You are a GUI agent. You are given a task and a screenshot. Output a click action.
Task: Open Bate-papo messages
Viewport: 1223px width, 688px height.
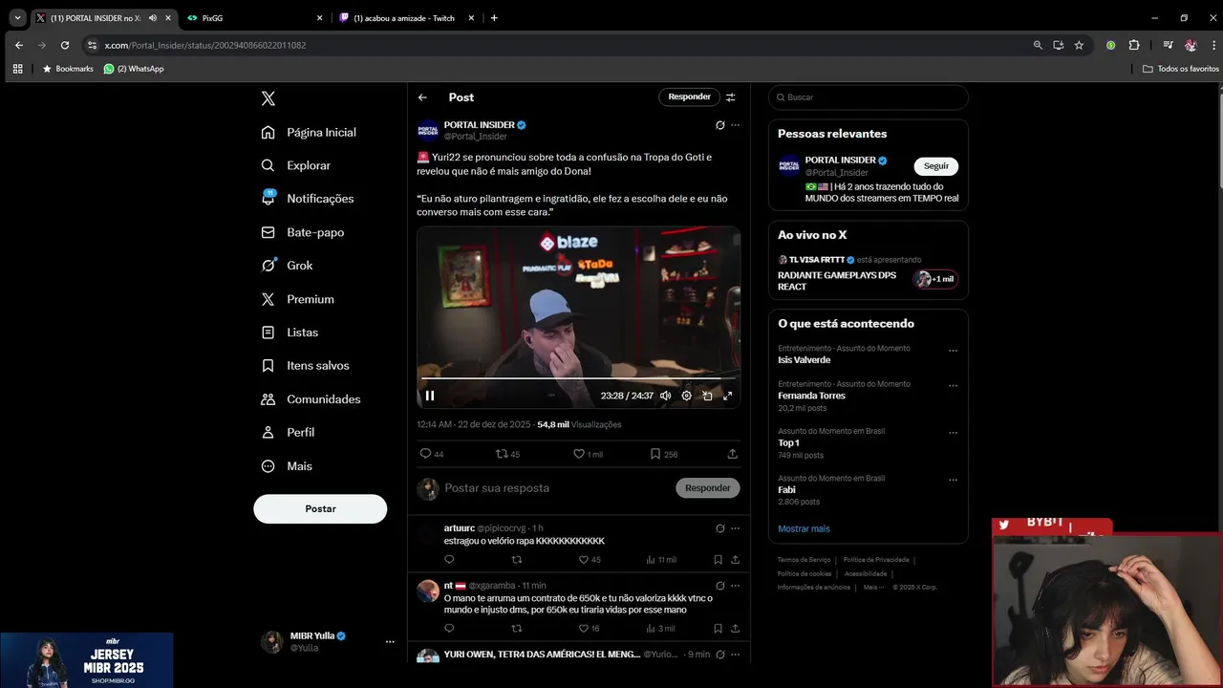[x=303, y=232]
